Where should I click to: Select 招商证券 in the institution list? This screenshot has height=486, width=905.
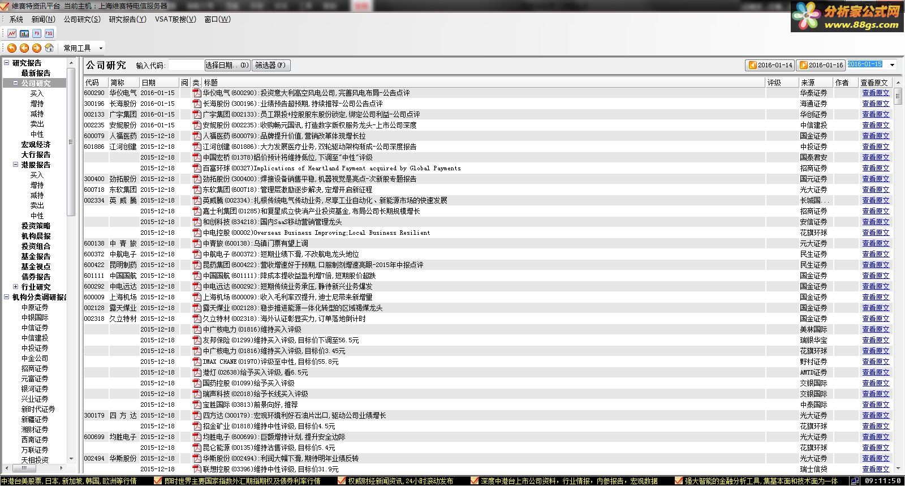pyautogui.click(x=35, y=368)
